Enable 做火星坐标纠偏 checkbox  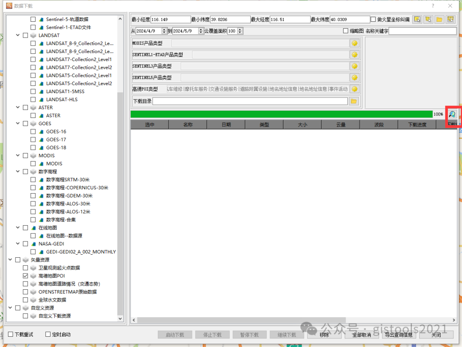tap(373, 19)
